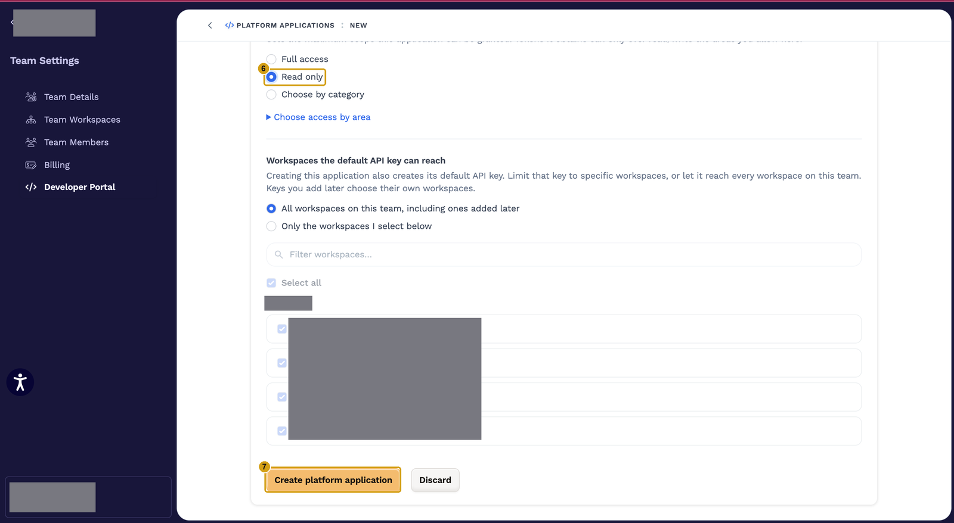Click the Create platform application button
The image size is (954, 523).
333,480
